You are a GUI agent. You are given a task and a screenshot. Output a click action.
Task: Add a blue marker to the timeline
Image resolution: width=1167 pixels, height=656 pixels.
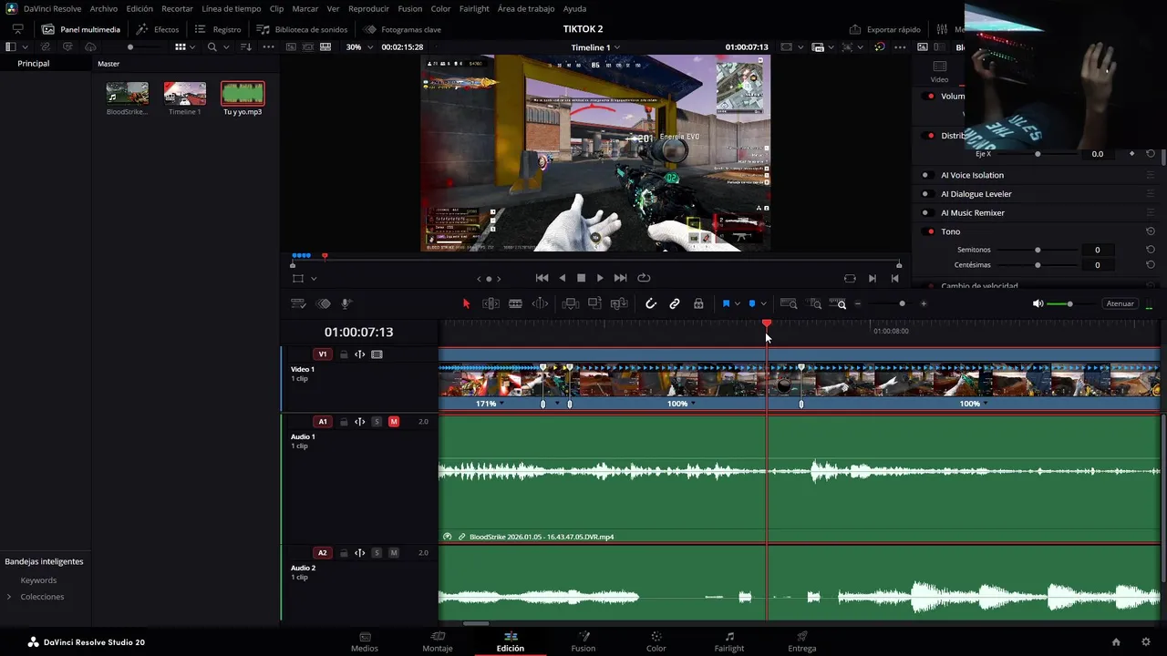(x=752, y=303)
